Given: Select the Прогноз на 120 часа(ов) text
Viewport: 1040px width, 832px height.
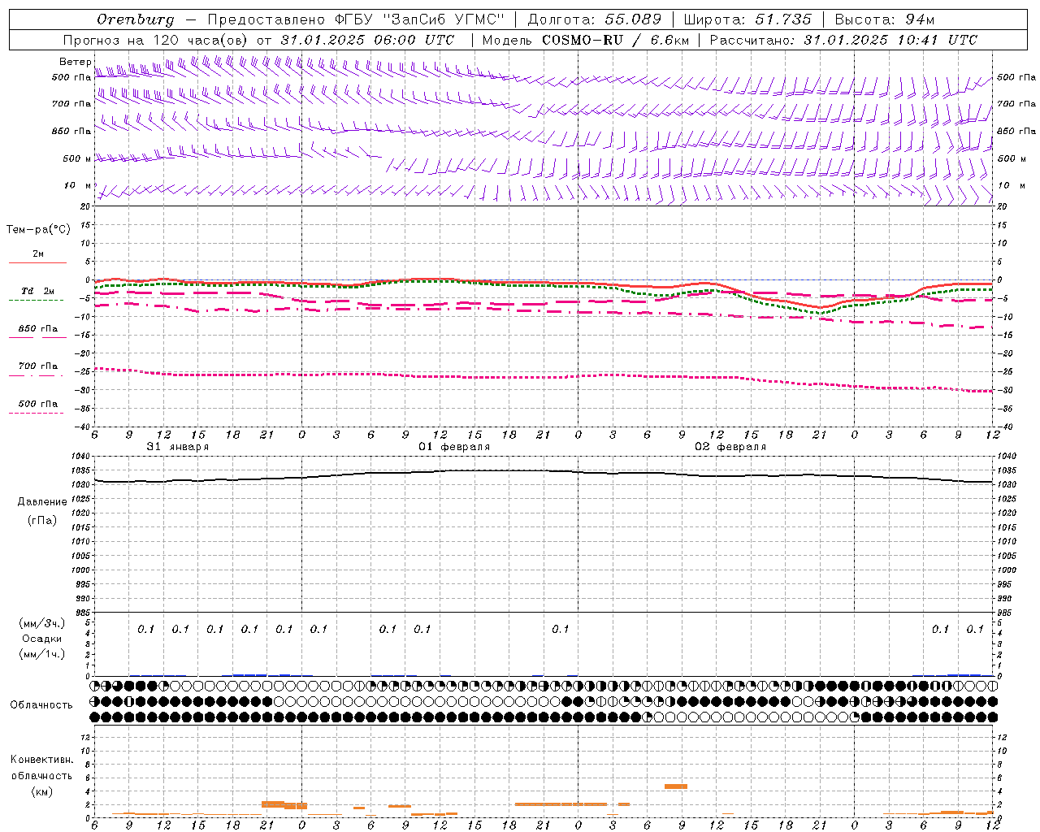Looking at the screenshot, I should (x=156, y=40).
